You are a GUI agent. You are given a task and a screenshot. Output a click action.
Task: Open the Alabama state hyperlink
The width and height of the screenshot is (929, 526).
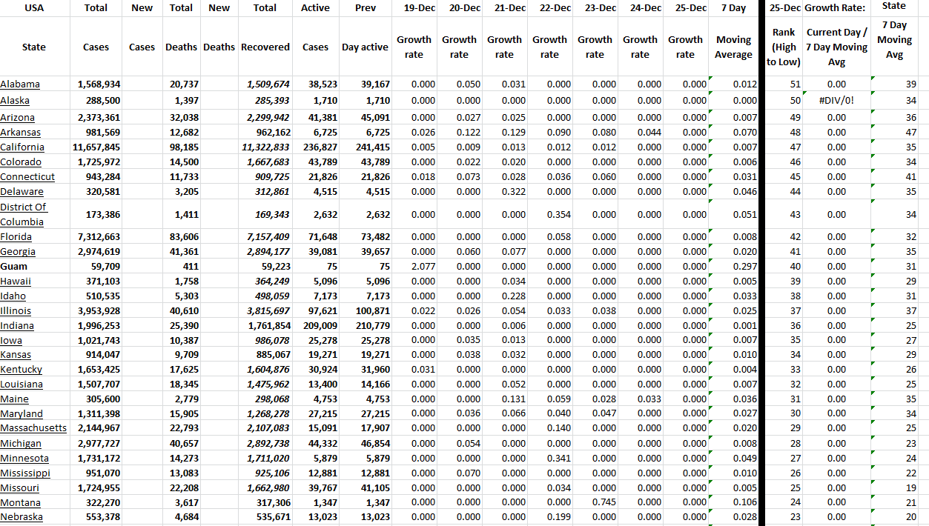(x=22, y=84)
